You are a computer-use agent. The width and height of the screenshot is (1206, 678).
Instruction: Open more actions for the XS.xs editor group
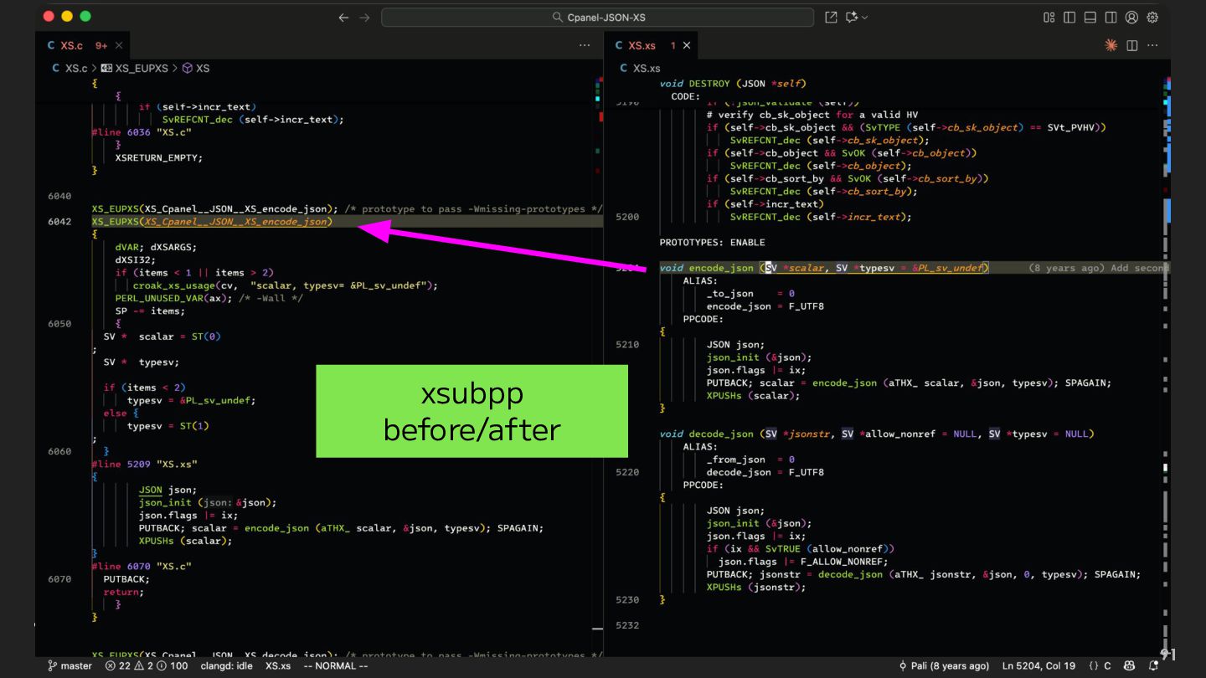(x=1152, y=45)
